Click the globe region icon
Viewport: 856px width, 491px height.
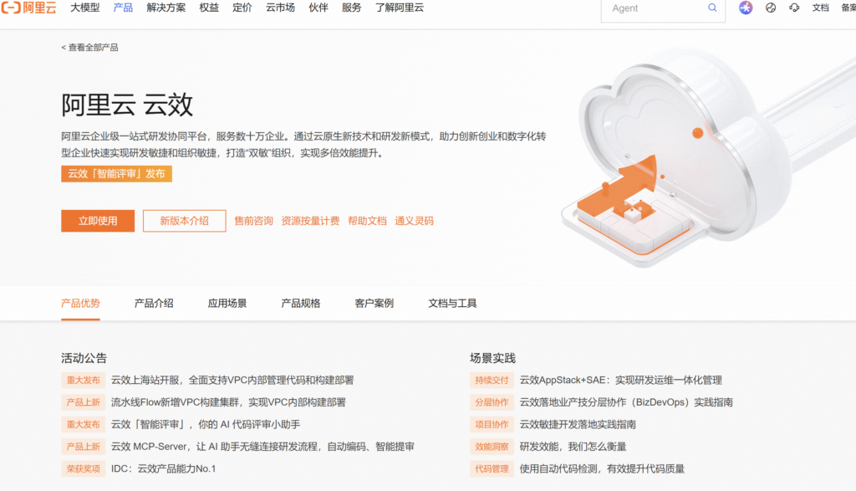[770, 8]
